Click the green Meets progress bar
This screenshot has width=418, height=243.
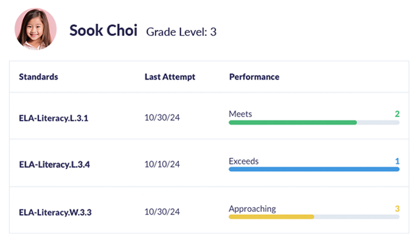click(314, 123)
